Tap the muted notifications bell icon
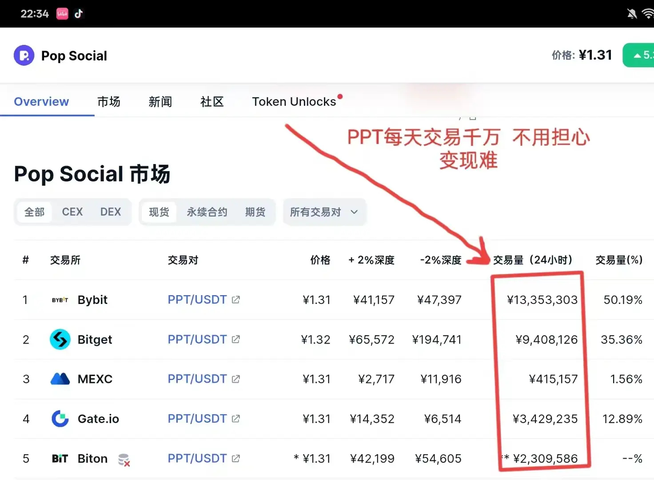This screenshot has width=654, height=480. pyautogui.click(x=632, y=14)
